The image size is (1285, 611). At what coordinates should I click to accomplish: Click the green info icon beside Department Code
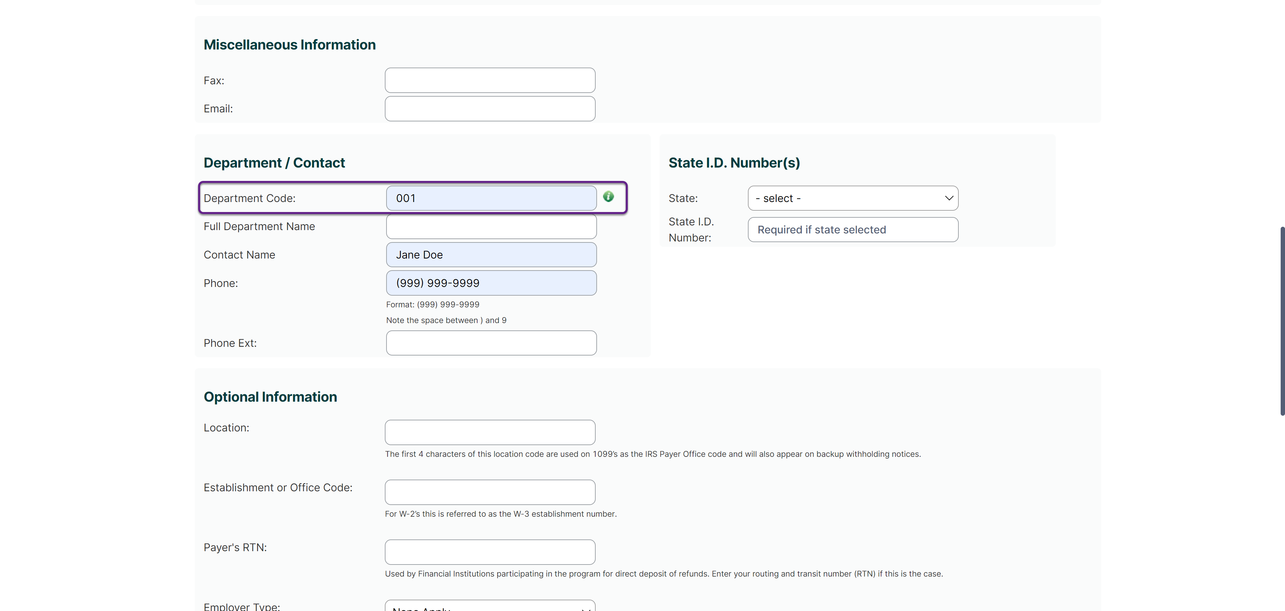(x=608, y=197)
